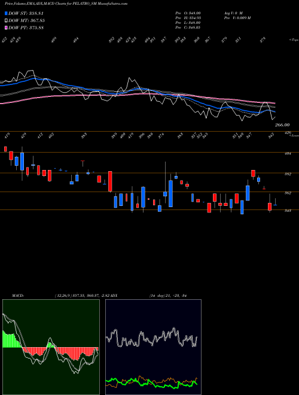299x395 pixels.
Task: Select the DOW PT: 375.88 legend label
Action: pyautogui.click(x=26, y=28)
